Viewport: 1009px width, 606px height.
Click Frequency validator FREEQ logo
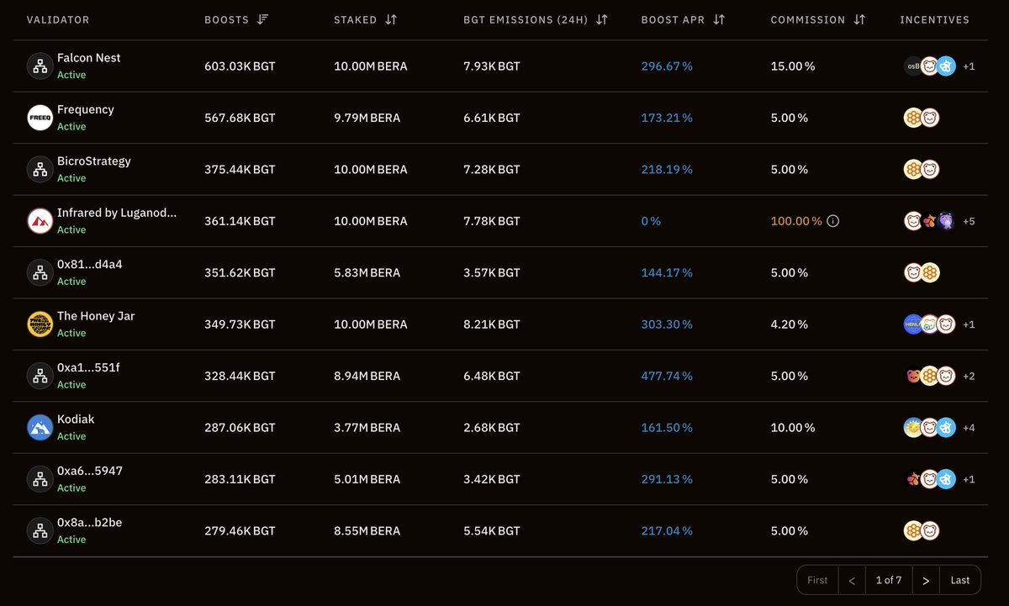40,118
